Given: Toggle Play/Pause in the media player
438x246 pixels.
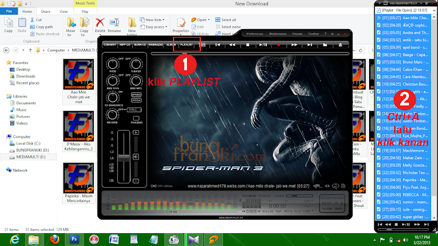Looking at the screenshot, I should pos(263,45).
